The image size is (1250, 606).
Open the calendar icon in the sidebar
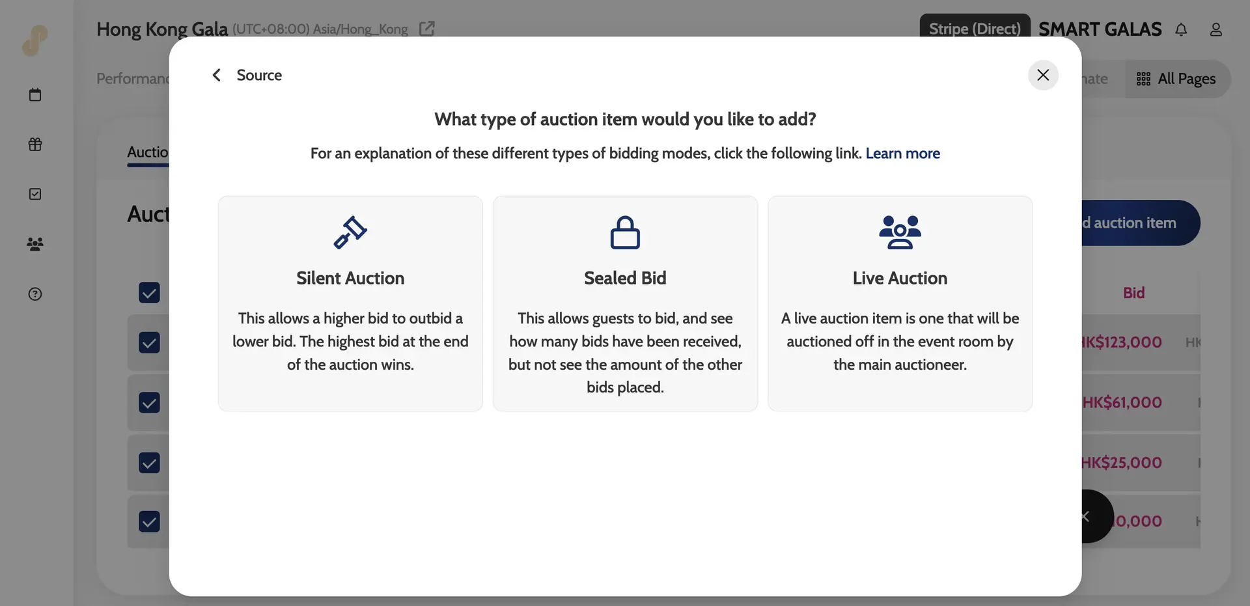pos(35,95)
